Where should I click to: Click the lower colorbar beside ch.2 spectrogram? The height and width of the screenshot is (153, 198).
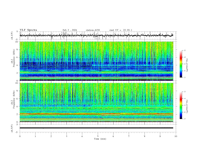pos(181,105)
